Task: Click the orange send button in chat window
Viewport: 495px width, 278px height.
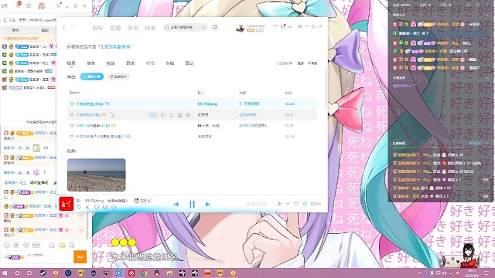Action: click(x=80, y=257)
